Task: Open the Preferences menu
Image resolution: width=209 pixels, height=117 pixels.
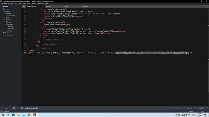Action: point(40,4)
